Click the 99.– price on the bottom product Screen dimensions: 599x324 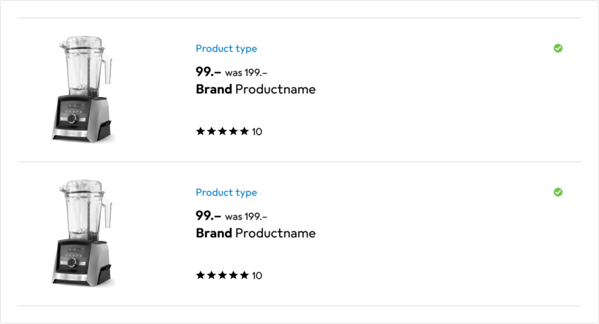pyautogui.click(x=208, y=215)
